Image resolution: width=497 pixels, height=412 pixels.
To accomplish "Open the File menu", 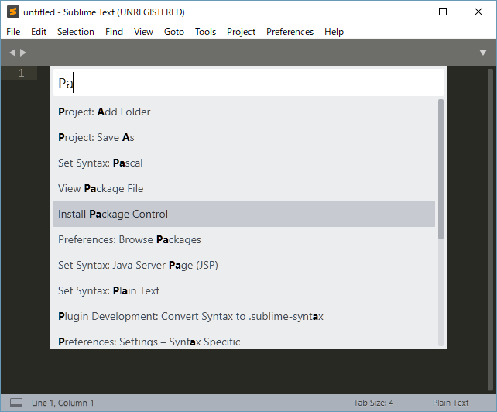I will 13,32.
